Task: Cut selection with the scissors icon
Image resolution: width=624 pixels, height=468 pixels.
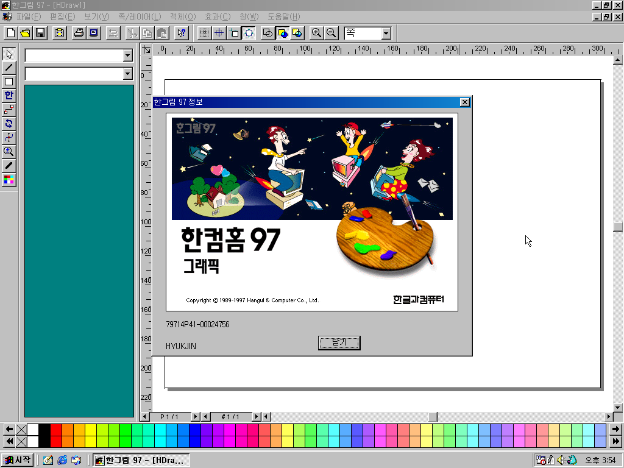Action: (x=132, y=33)
